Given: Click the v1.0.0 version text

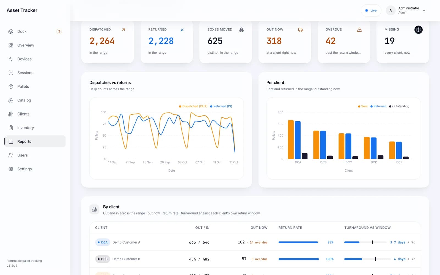Looking at the screenshot, I should tap(12, 266).
